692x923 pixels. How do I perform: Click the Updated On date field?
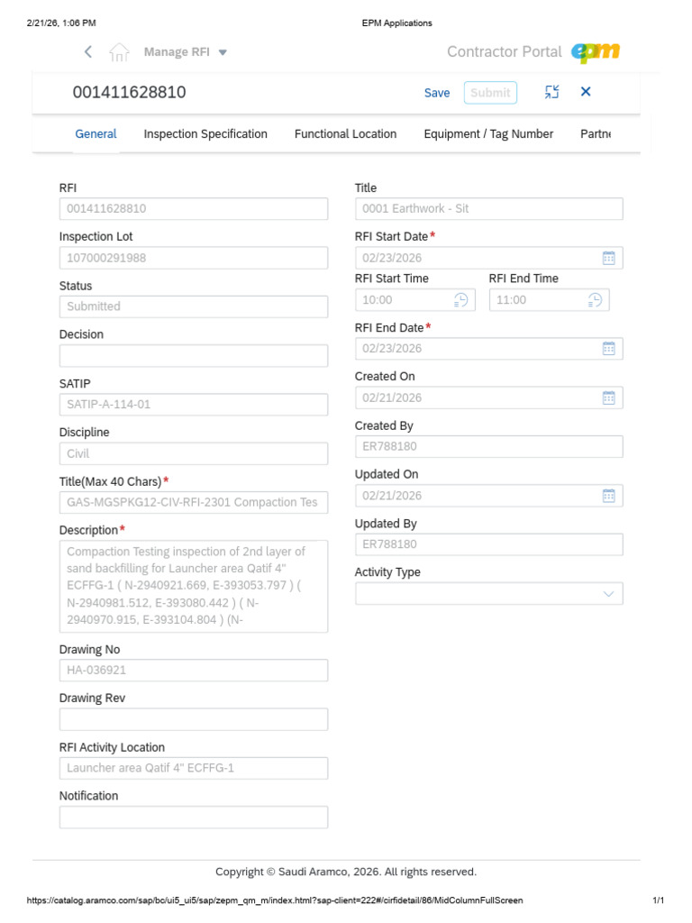[489, 496]
